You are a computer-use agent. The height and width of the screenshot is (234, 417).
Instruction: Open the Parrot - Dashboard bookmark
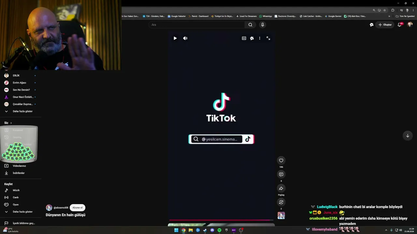tap(198, 16)
